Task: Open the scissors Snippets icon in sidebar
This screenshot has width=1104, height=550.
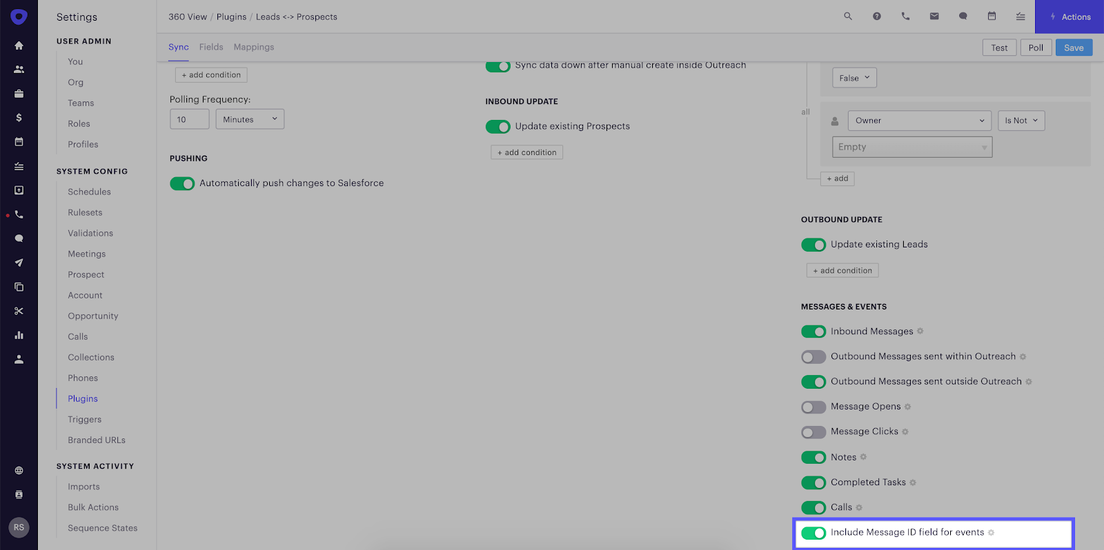Action: (x=19, y=311)
